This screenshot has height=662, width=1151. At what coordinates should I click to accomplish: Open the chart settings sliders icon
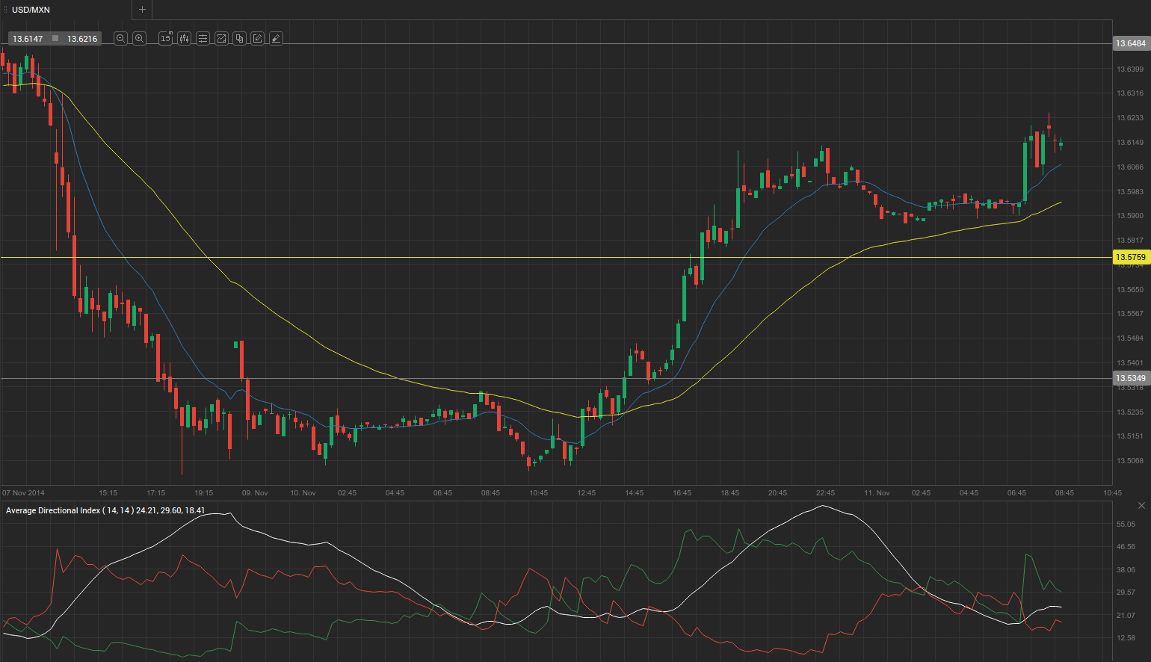coord(203,38)
